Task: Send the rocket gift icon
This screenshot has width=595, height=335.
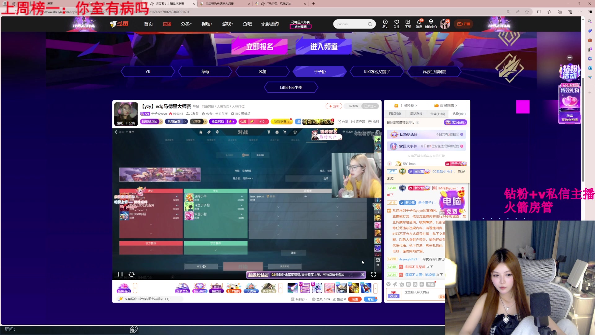Action: pos(366,288)
